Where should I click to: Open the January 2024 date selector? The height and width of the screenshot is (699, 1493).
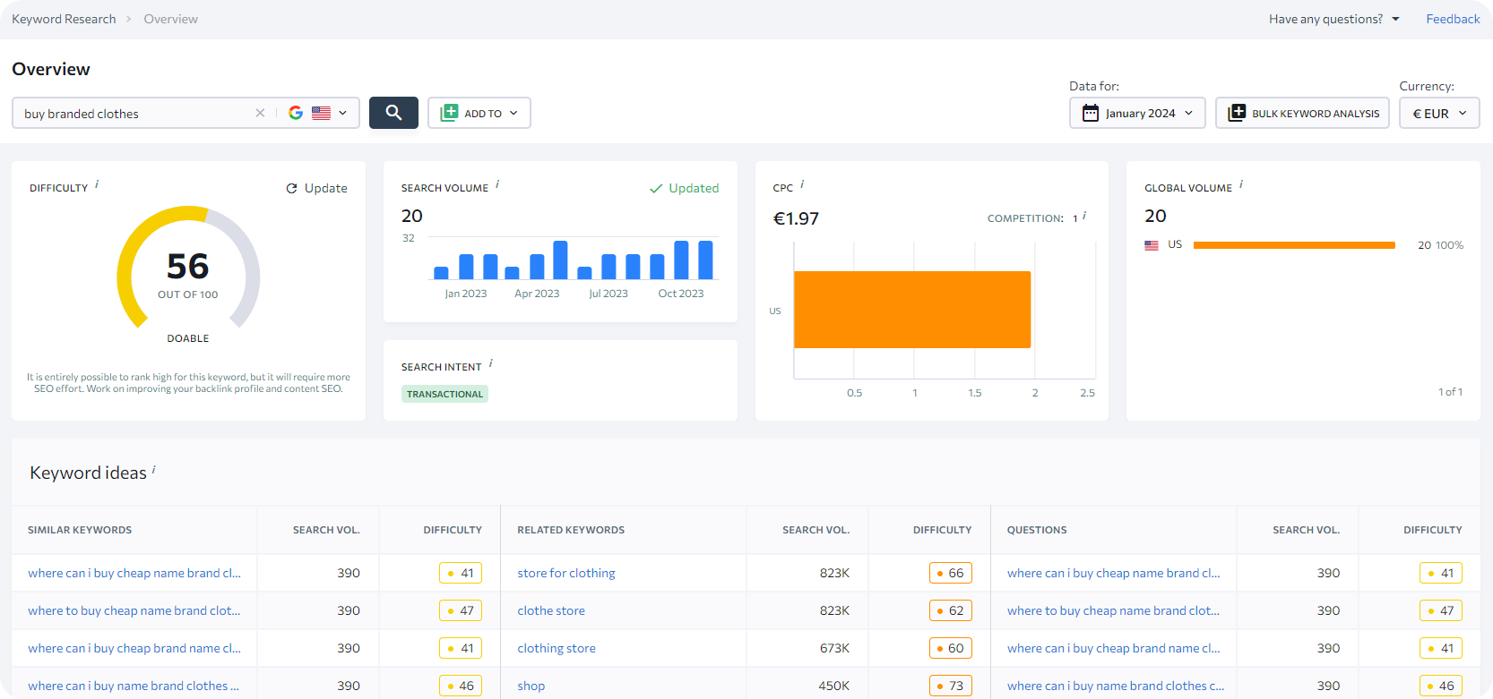tap(1137, 113)
